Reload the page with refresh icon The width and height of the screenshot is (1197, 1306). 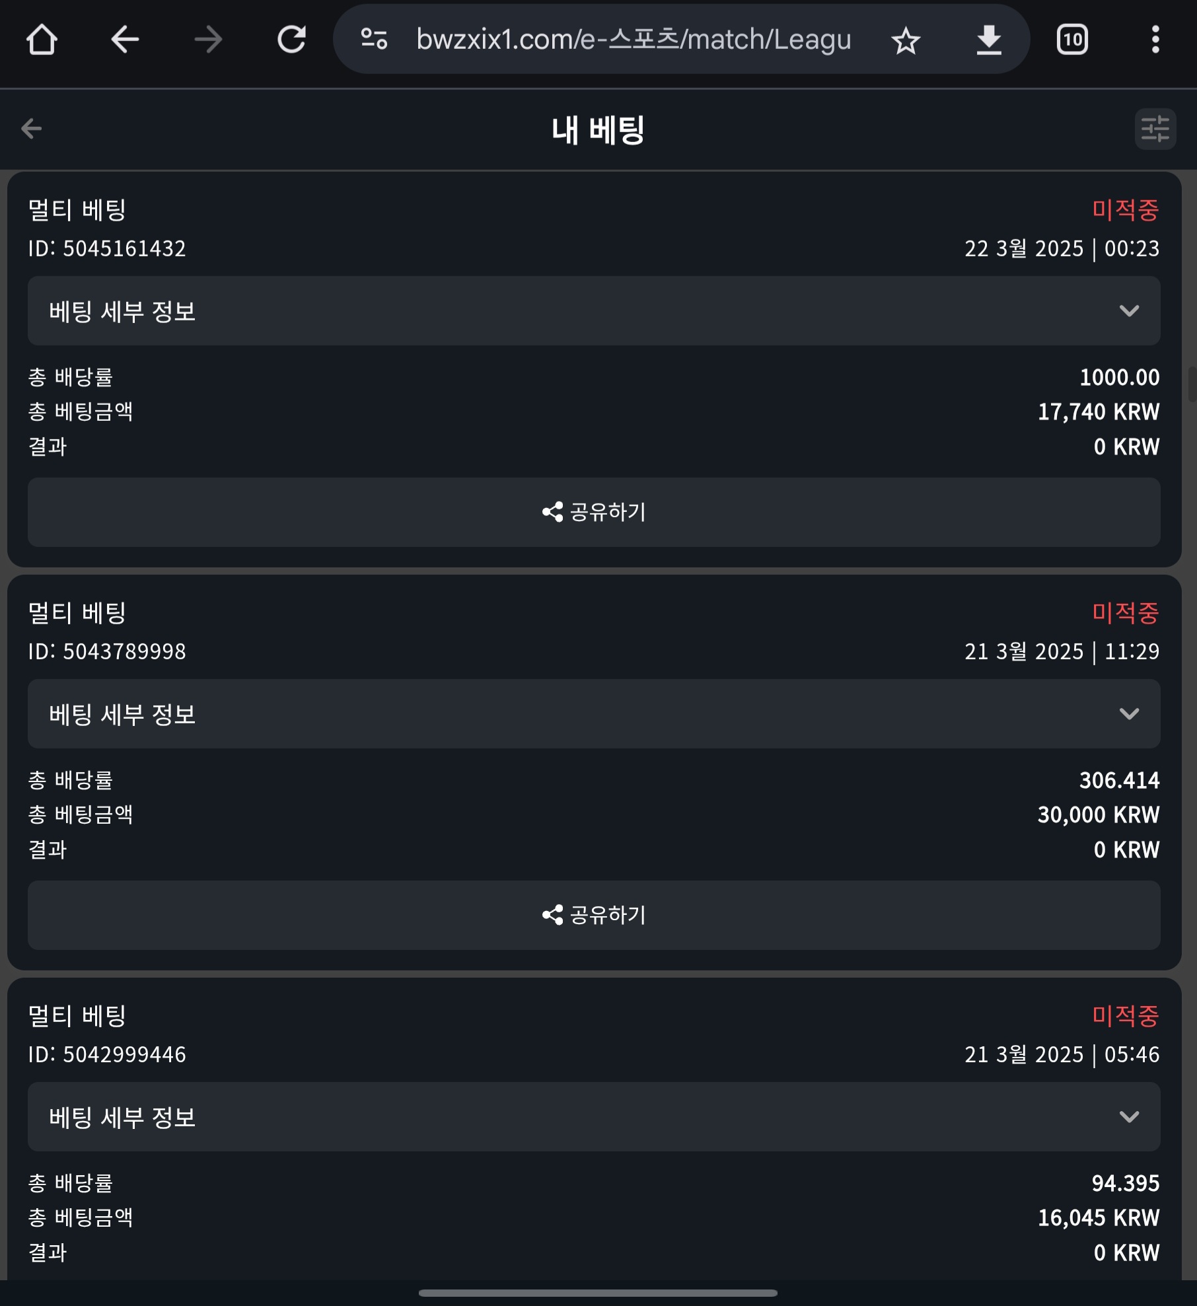(291, 40)
